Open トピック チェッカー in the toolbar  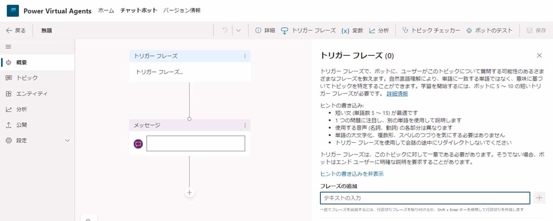(x=431, y=30)
